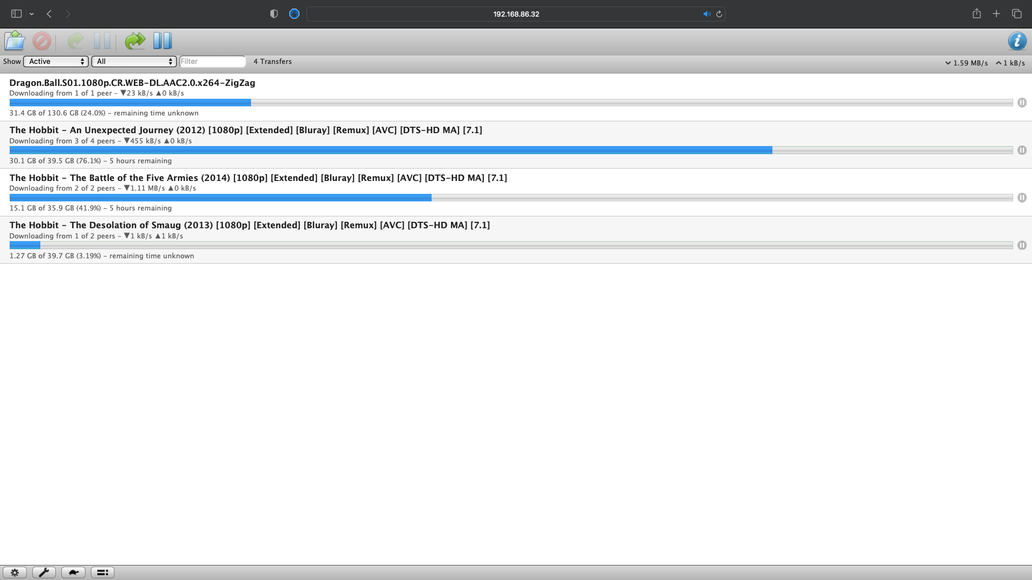Select the Dragon.Ball.S01.1080p torrent title
This screenshot has height=580, width=1032.
click(x=132, y=83)
